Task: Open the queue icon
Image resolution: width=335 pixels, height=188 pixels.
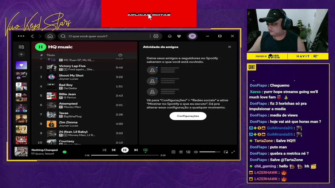Action: tap(181, 152)
